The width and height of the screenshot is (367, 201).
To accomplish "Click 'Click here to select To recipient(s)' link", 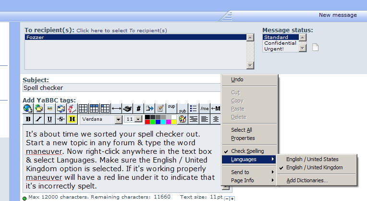I will (x=122, y=30).
